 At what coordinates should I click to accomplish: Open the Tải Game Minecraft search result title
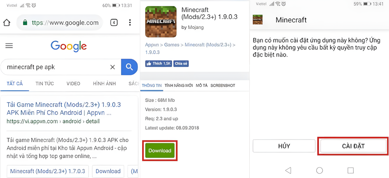click(x=64, y=108)
